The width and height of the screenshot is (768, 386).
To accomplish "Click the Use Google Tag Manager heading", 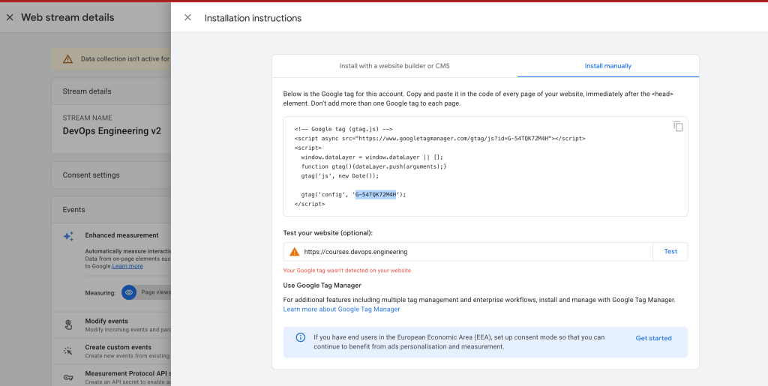I will tap(322, 286).
